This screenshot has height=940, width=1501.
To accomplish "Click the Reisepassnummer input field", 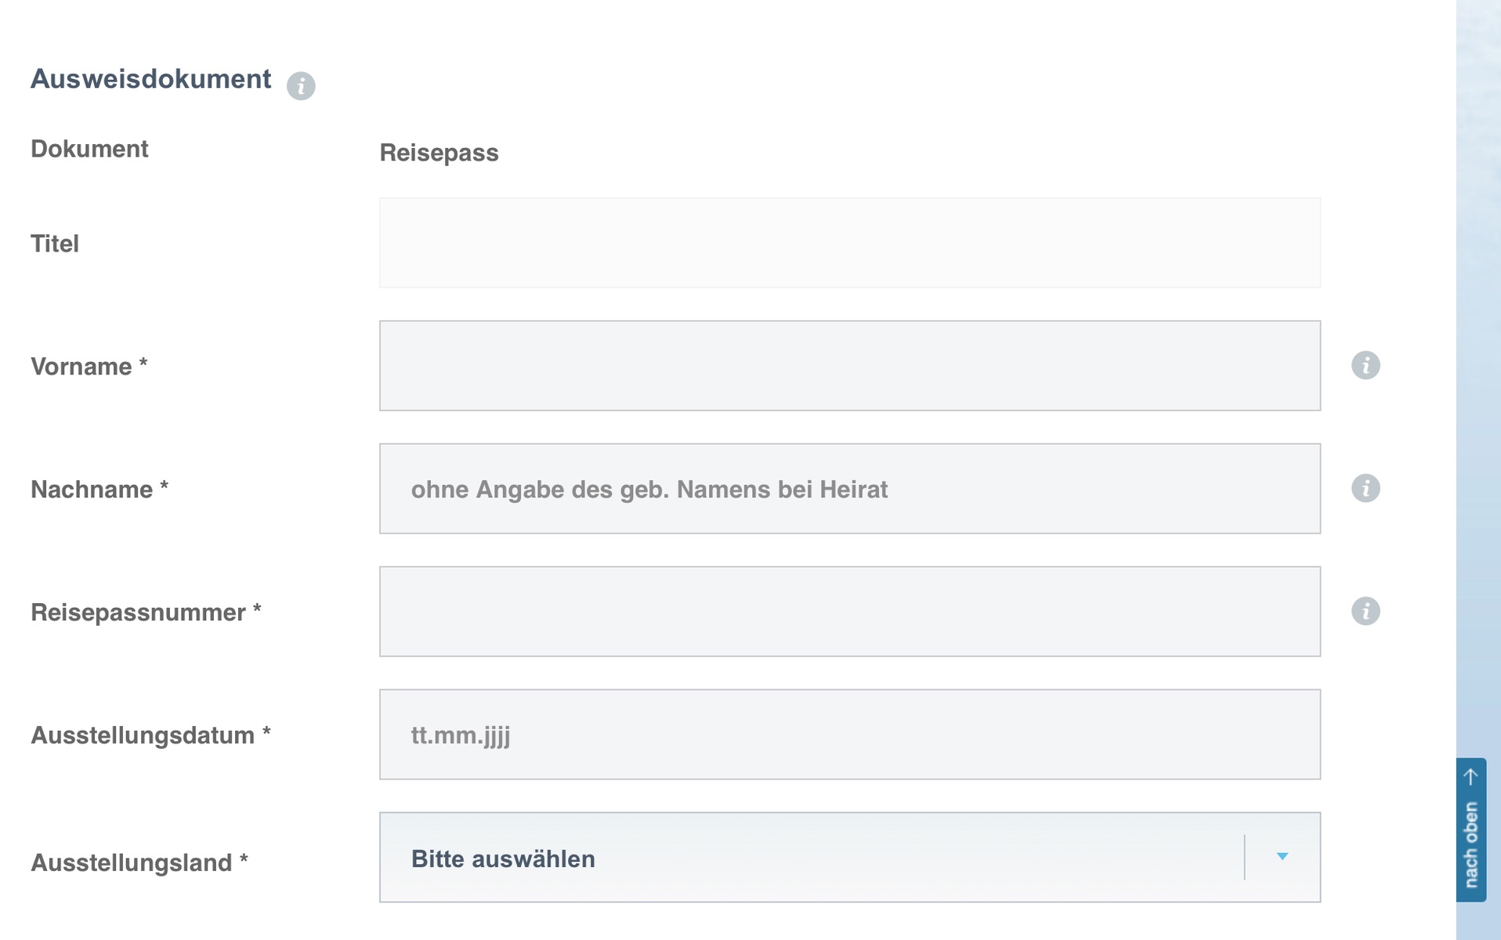I will pyautogui.click(x=849, y=612).
